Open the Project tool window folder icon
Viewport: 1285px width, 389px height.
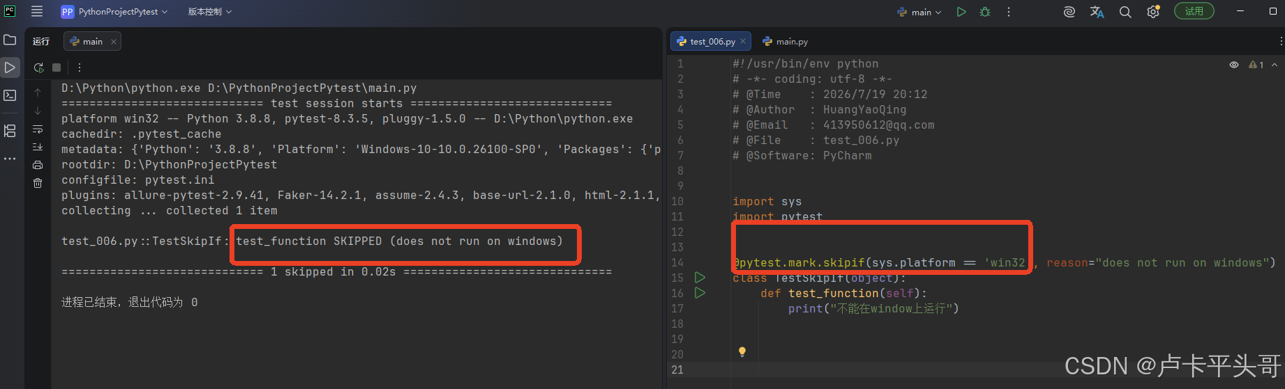[10, 40]
